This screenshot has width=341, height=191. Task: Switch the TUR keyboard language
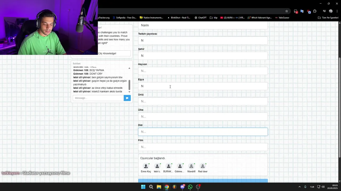coord(312,187)
